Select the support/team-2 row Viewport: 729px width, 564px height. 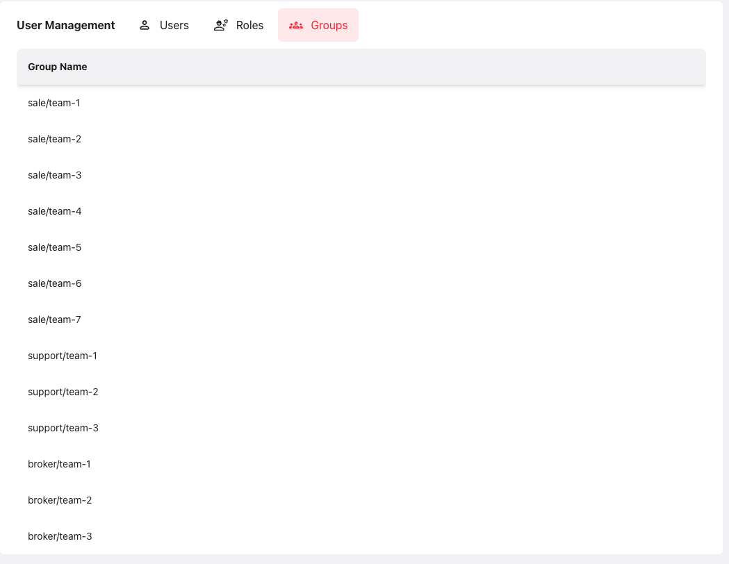361,392
